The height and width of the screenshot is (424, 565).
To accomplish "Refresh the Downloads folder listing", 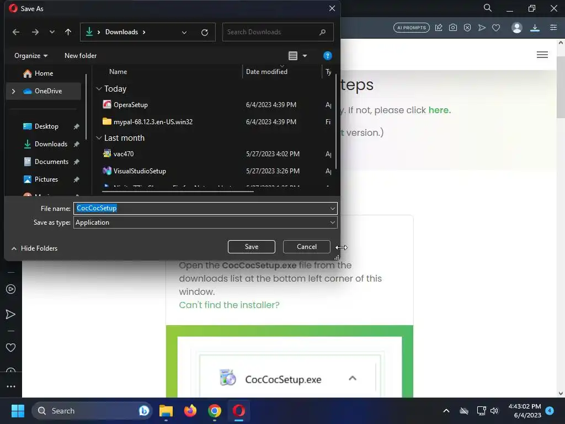I will 204,32.
